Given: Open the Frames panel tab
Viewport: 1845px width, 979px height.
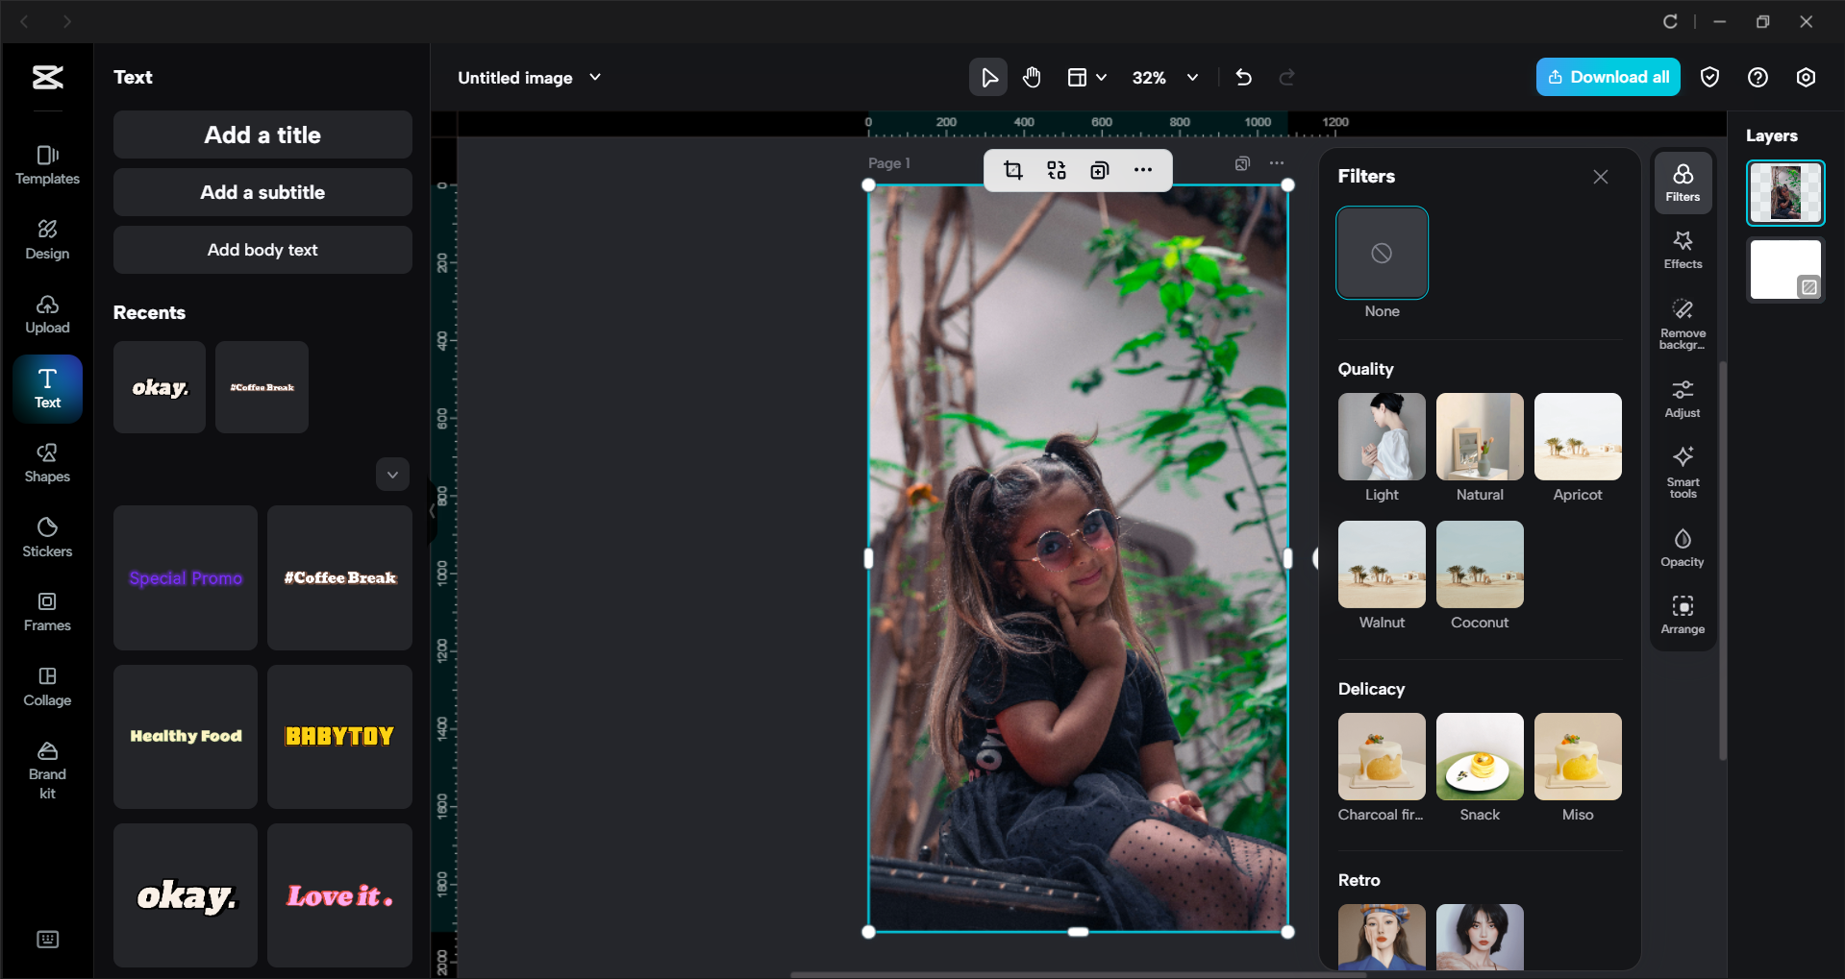Looking at the screenshot, I should coord(47,610).
